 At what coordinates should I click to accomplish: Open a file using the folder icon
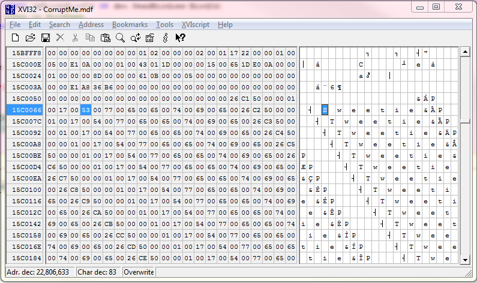[x=30, y=38]
